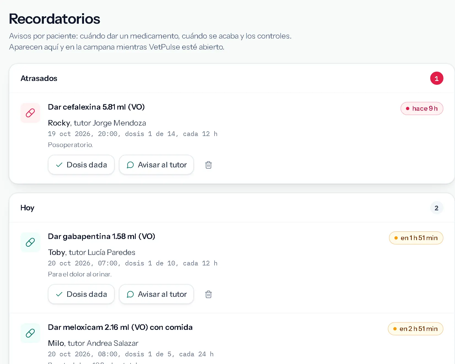Click Avisar al tutor for Rocky
This screenshot has height=364, width=455.
click(156, 165)
